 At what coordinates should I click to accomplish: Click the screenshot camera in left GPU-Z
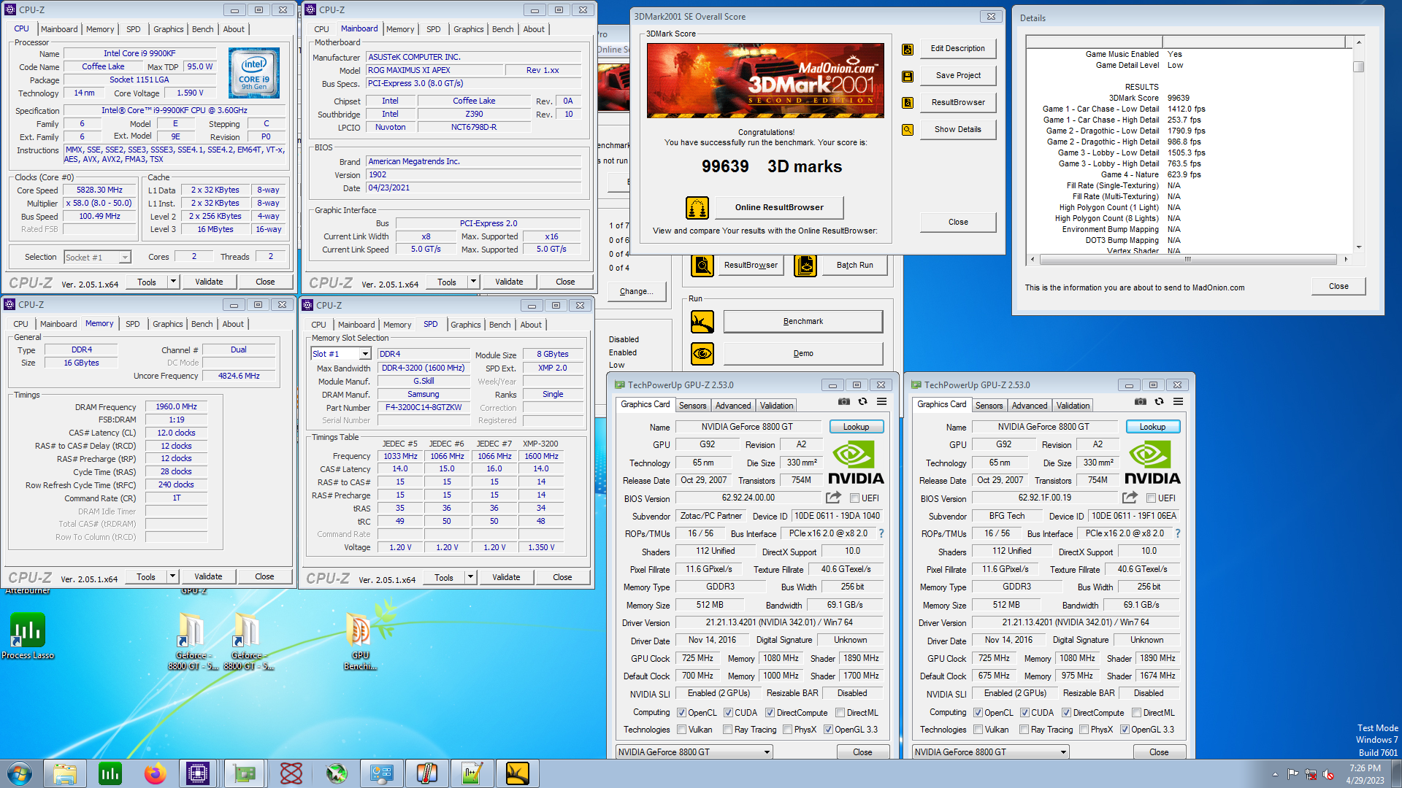click(x=844, y=402)
